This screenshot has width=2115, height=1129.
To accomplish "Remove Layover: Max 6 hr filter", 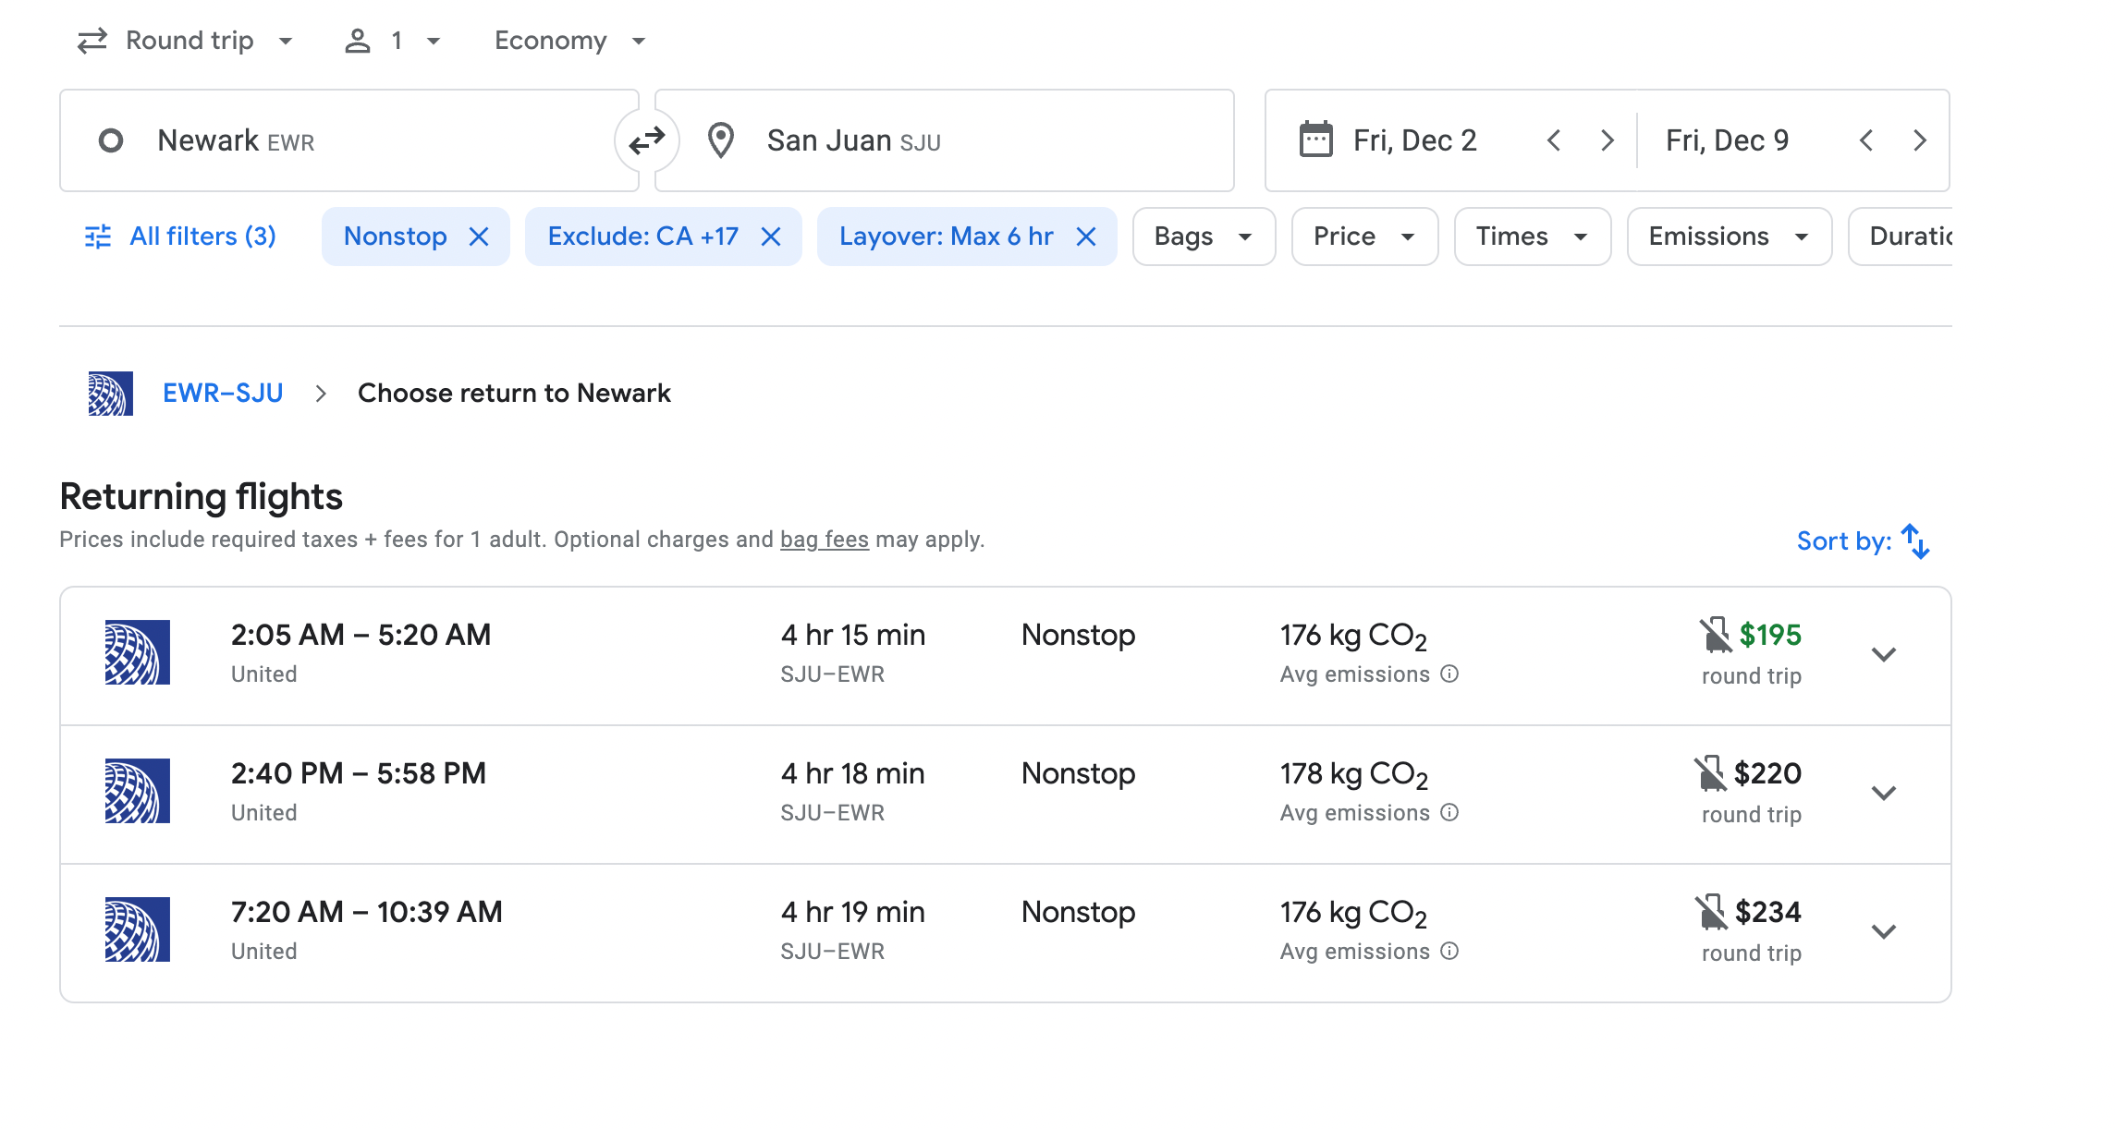I will 1086,237.
